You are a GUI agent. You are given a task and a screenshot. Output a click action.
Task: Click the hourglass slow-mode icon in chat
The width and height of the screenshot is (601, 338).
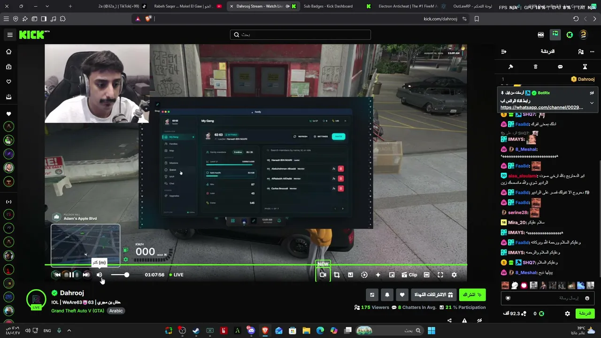[x=585, y=67]
